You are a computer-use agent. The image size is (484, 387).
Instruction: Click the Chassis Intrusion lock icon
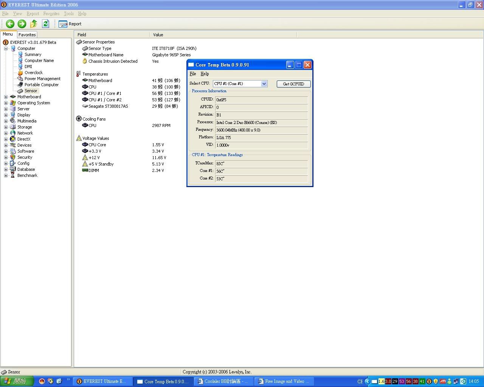click(x=85, y=61)
